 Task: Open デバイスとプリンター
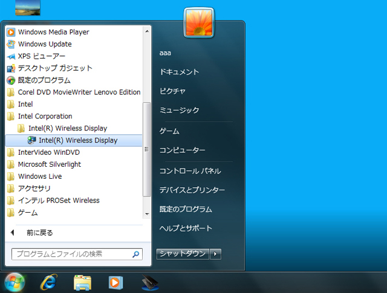click(x=192, y=190)
